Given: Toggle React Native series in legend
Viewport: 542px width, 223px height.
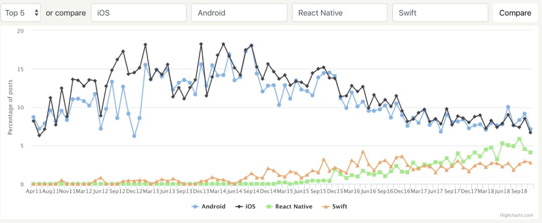Looking at the screenshot, I should click(x=291, y=206).
